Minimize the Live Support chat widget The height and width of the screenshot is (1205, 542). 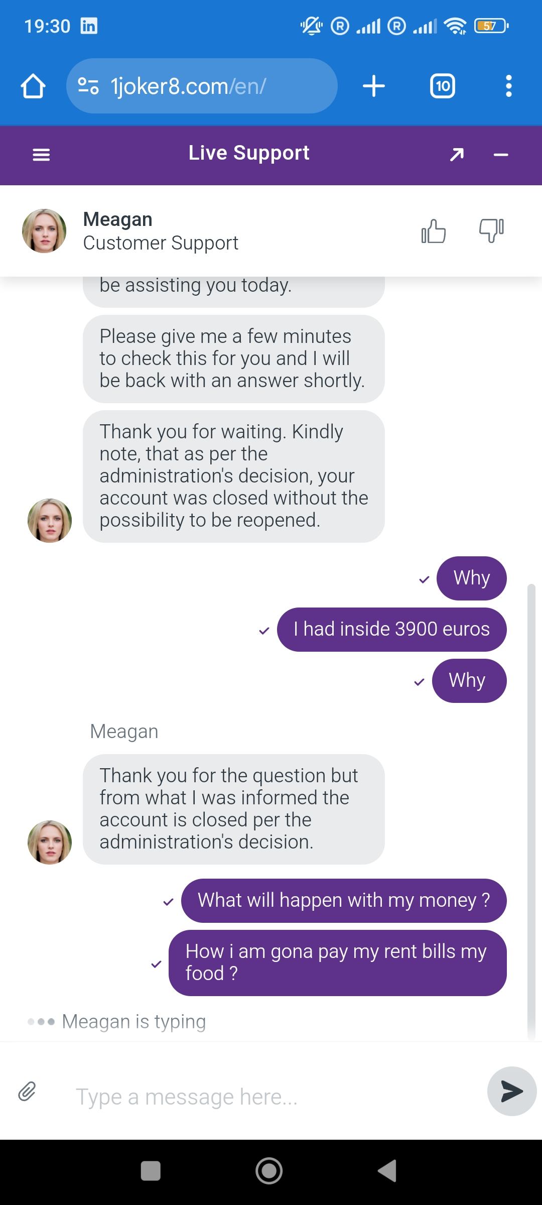[x=501, y=155]
